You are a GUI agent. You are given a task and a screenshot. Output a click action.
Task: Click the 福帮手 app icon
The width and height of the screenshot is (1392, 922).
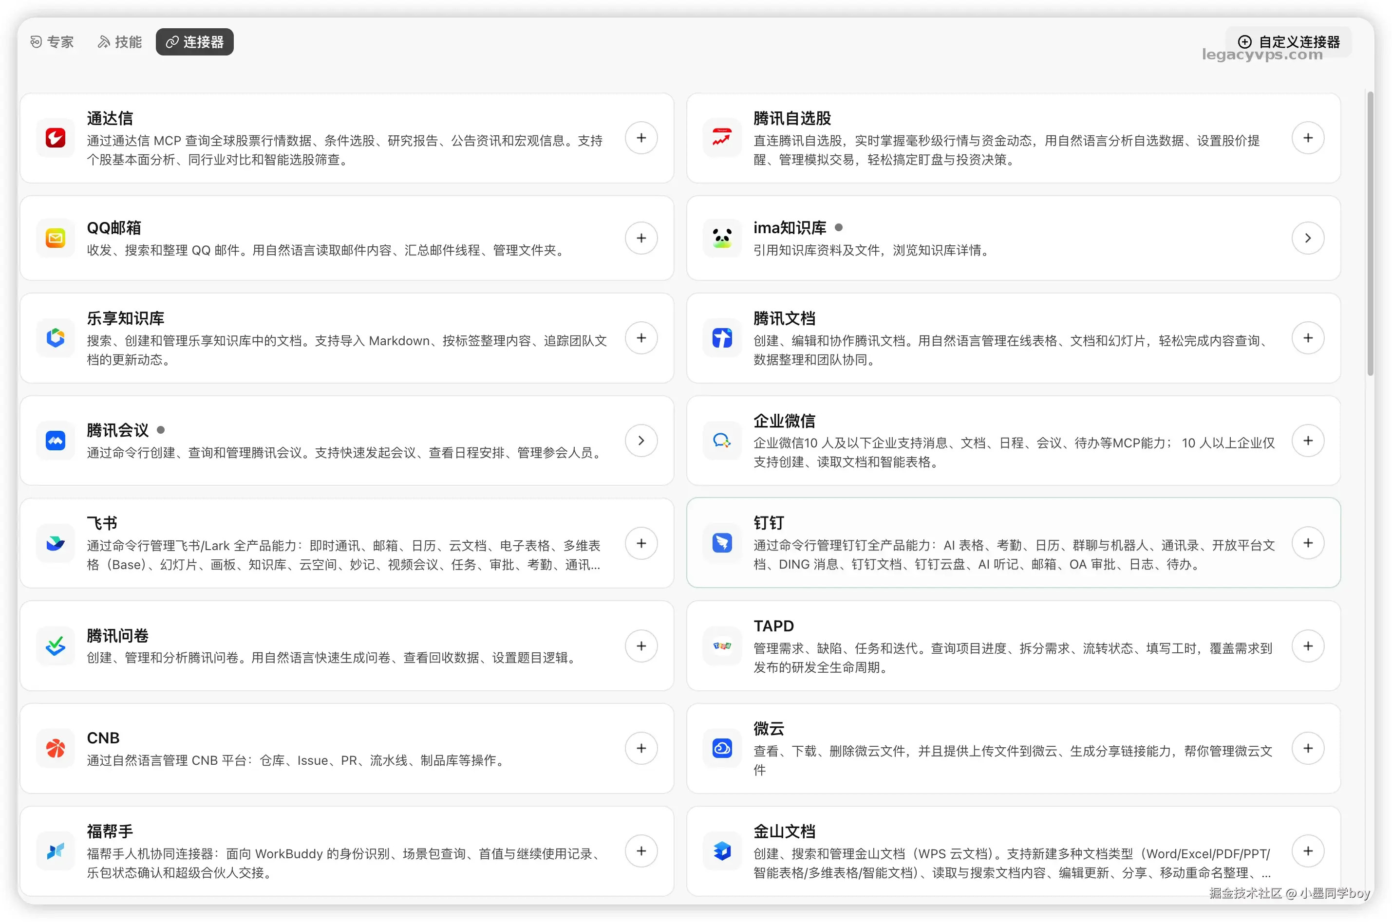(x=56, y=851)
